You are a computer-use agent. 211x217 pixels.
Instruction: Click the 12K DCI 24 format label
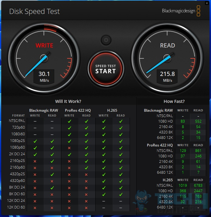pyautogui.click(x=16, y=200)
